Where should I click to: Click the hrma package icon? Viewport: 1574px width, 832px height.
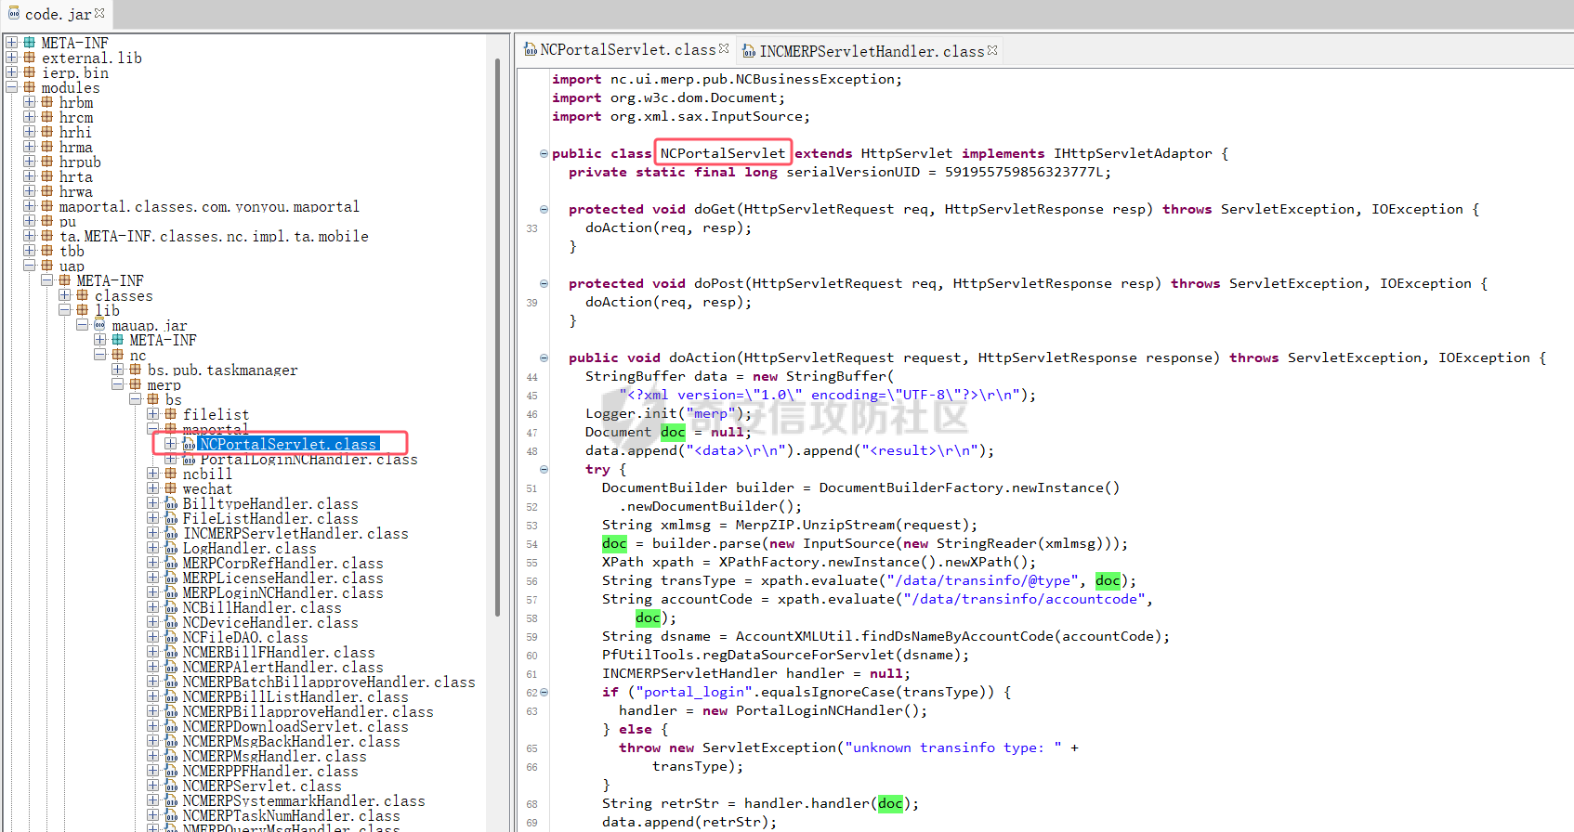pos(46,147)
